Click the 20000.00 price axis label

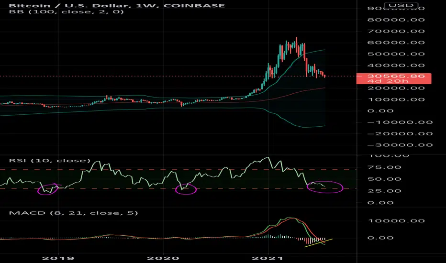click(396, 88)
